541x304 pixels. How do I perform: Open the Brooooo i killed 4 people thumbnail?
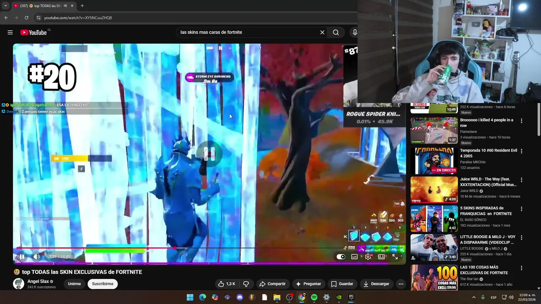coord(434,130)
